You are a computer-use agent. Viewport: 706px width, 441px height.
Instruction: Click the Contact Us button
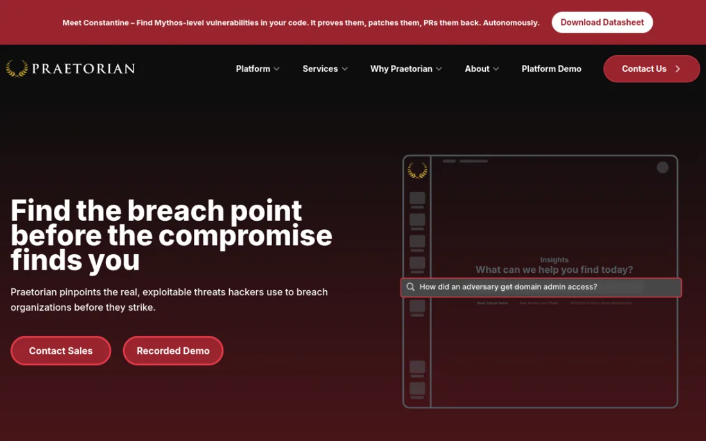point(651,69)
